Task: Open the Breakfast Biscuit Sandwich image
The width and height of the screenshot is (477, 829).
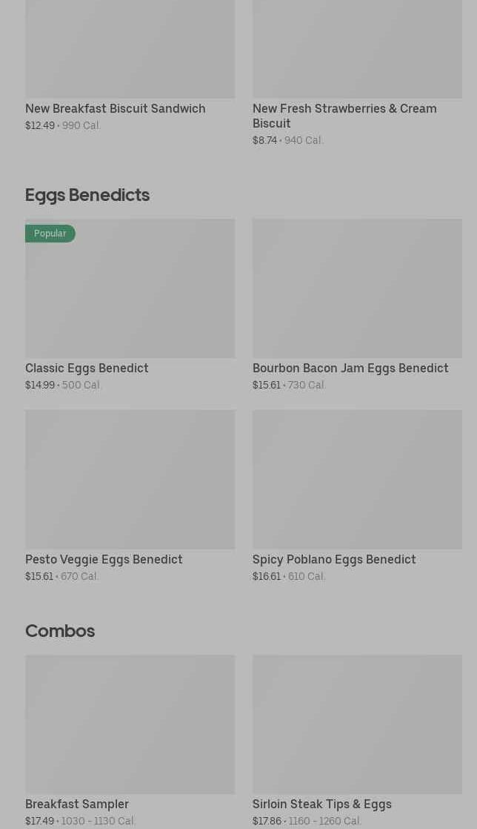Action: coord(130,48)
